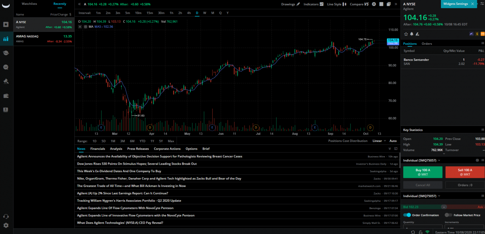
Task: Remove the MA indicator with X icon
Action: 80,26
